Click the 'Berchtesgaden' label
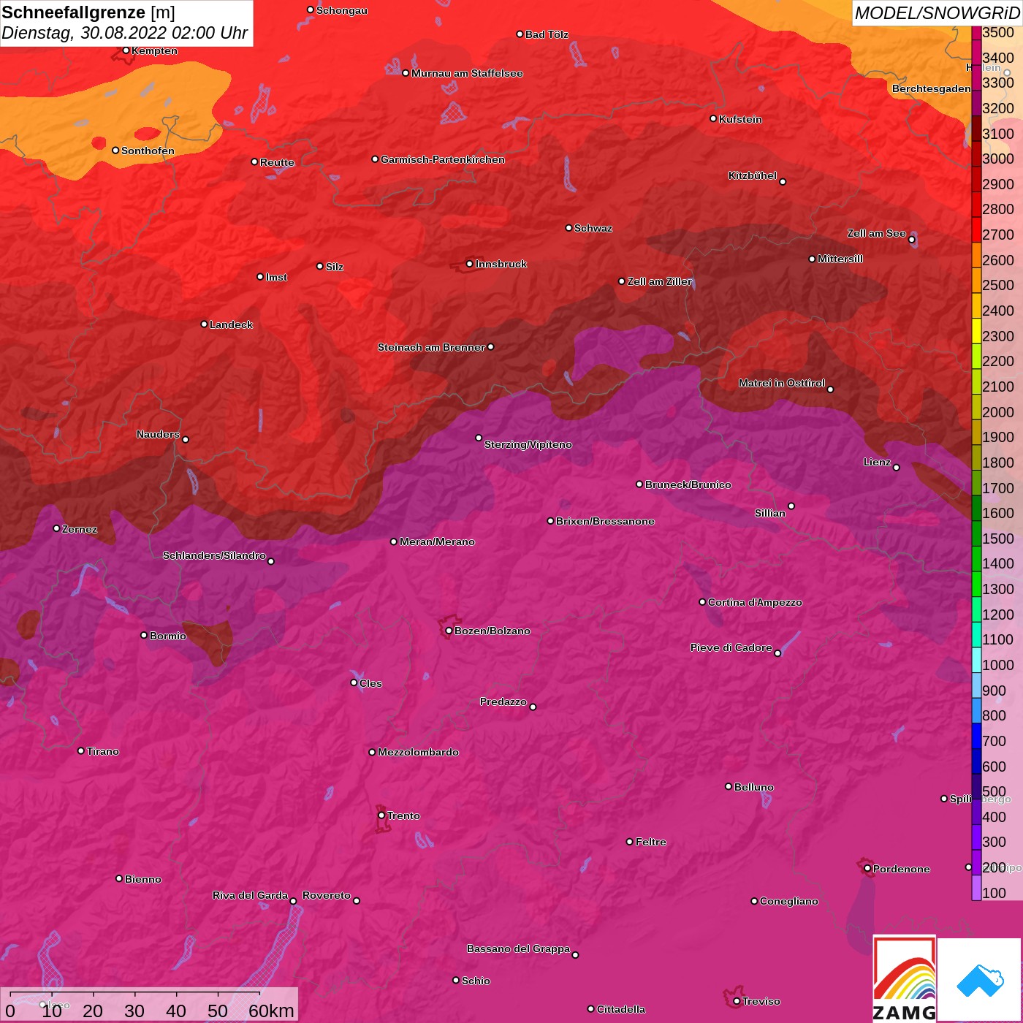 click(932, 88)
